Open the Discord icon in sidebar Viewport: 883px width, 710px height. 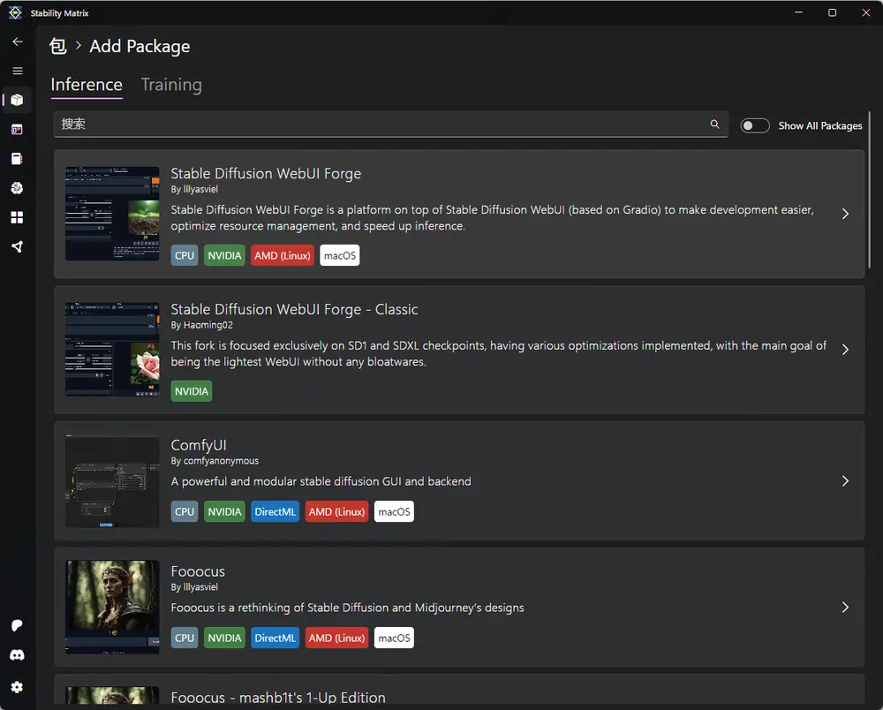point(17,655)
